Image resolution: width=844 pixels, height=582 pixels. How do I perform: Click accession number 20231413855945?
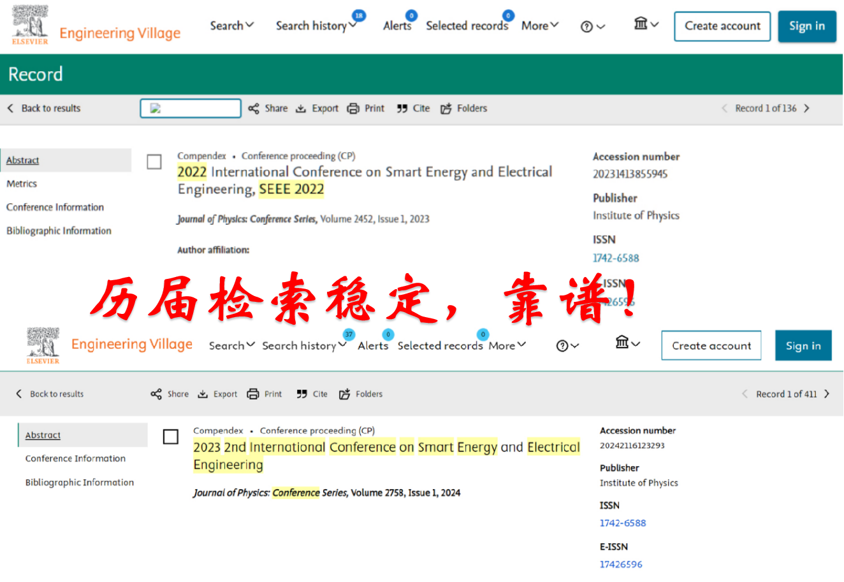630,174
